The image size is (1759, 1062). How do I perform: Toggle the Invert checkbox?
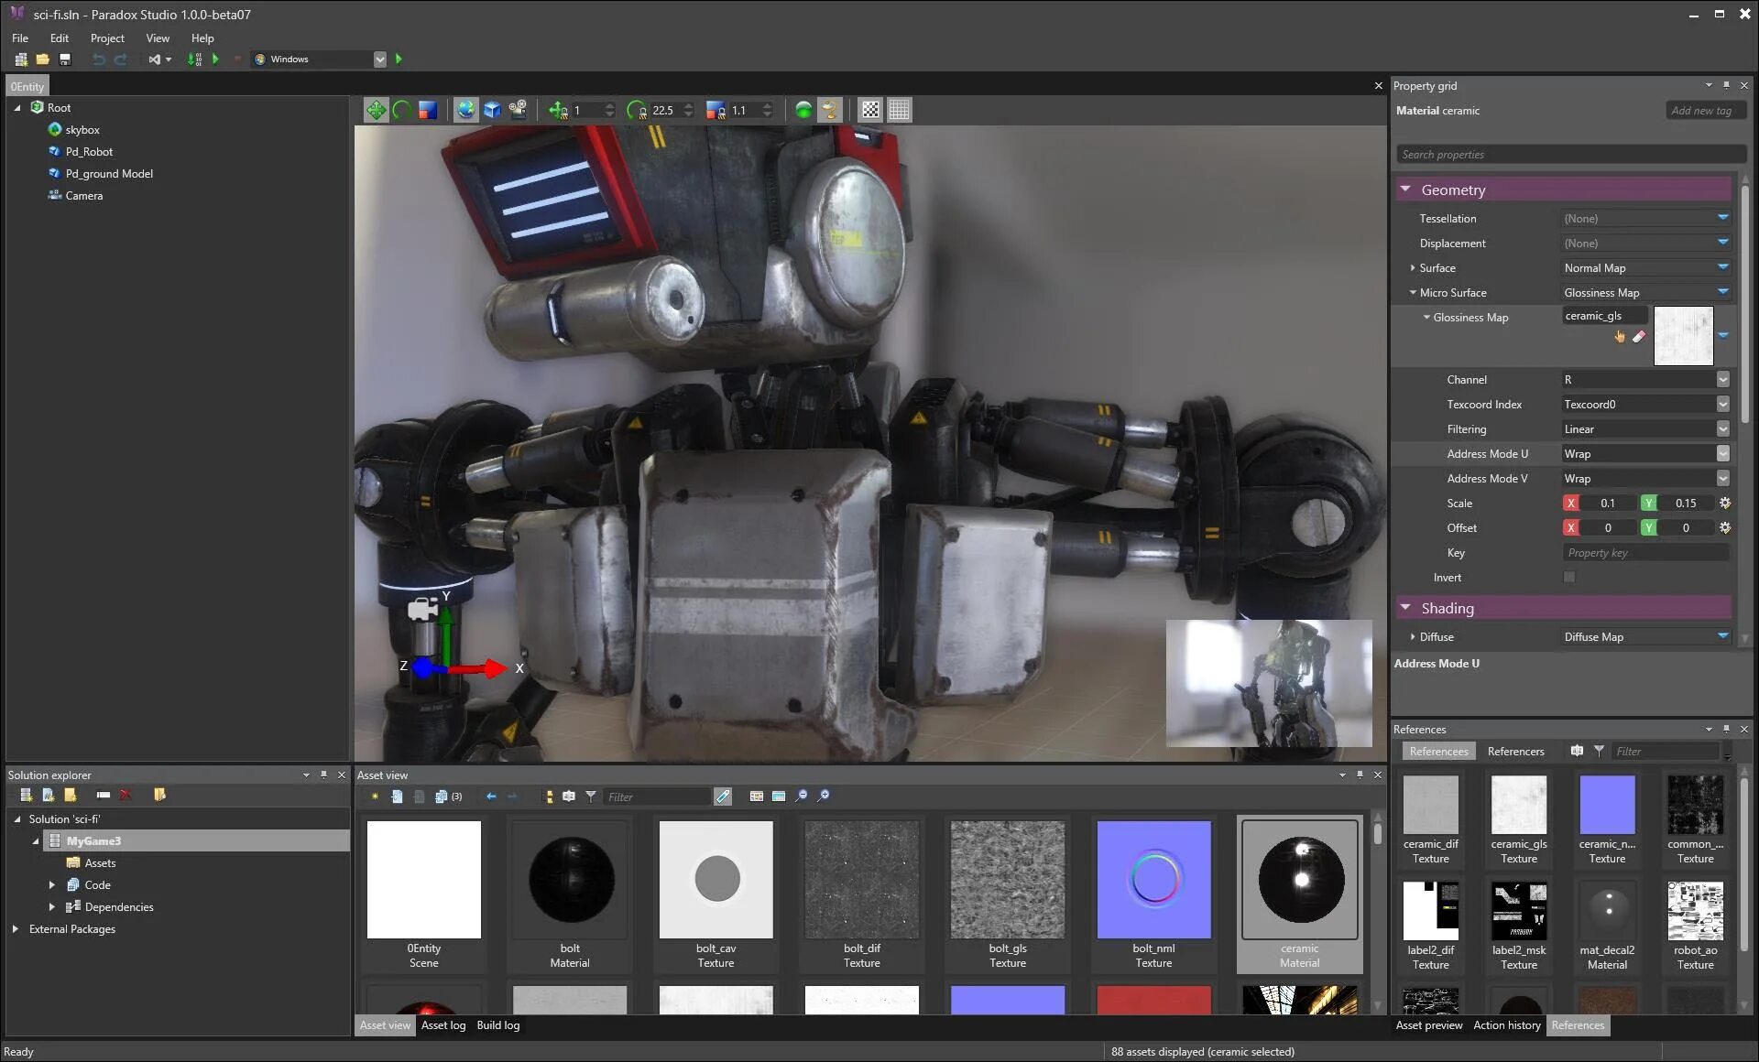(1569, 578)
